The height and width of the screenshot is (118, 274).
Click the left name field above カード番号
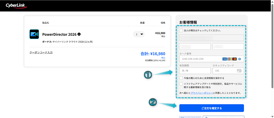click(x=195, y=47)
